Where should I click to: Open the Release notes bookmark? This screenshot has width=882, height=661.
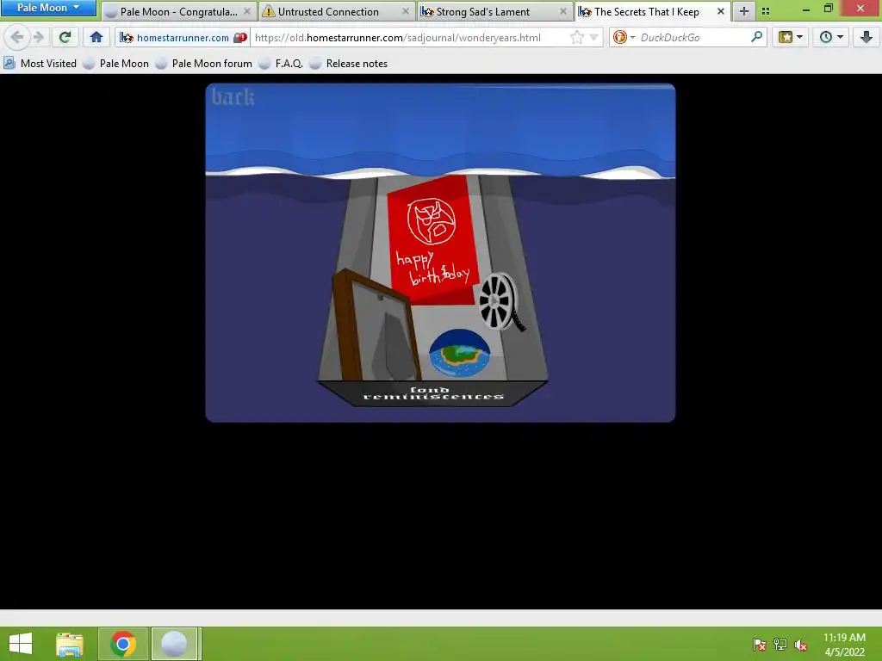(x=349, y=64)
